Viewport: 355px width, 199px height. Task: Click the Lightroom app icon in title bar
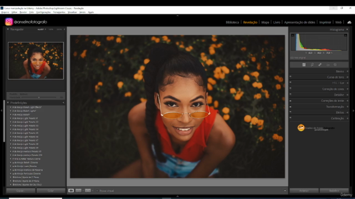click(x=2, y=8)
